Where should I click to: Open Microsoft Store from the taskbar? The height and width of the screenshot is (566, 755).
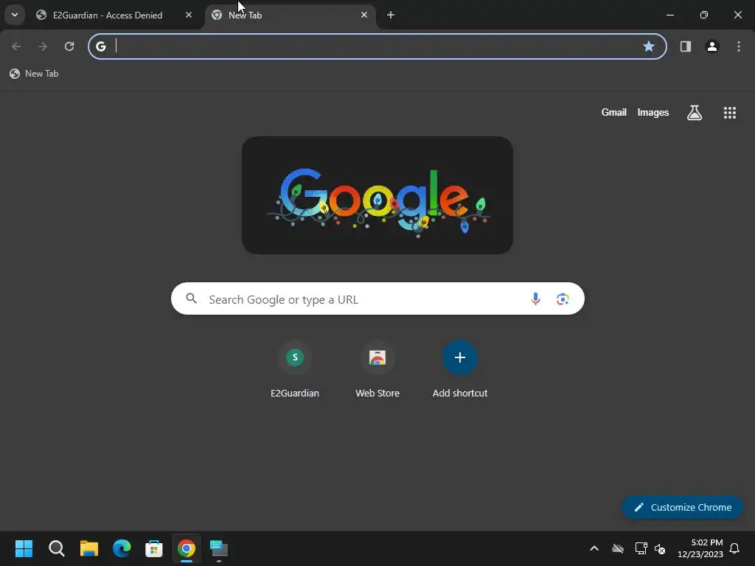point(154,548)
